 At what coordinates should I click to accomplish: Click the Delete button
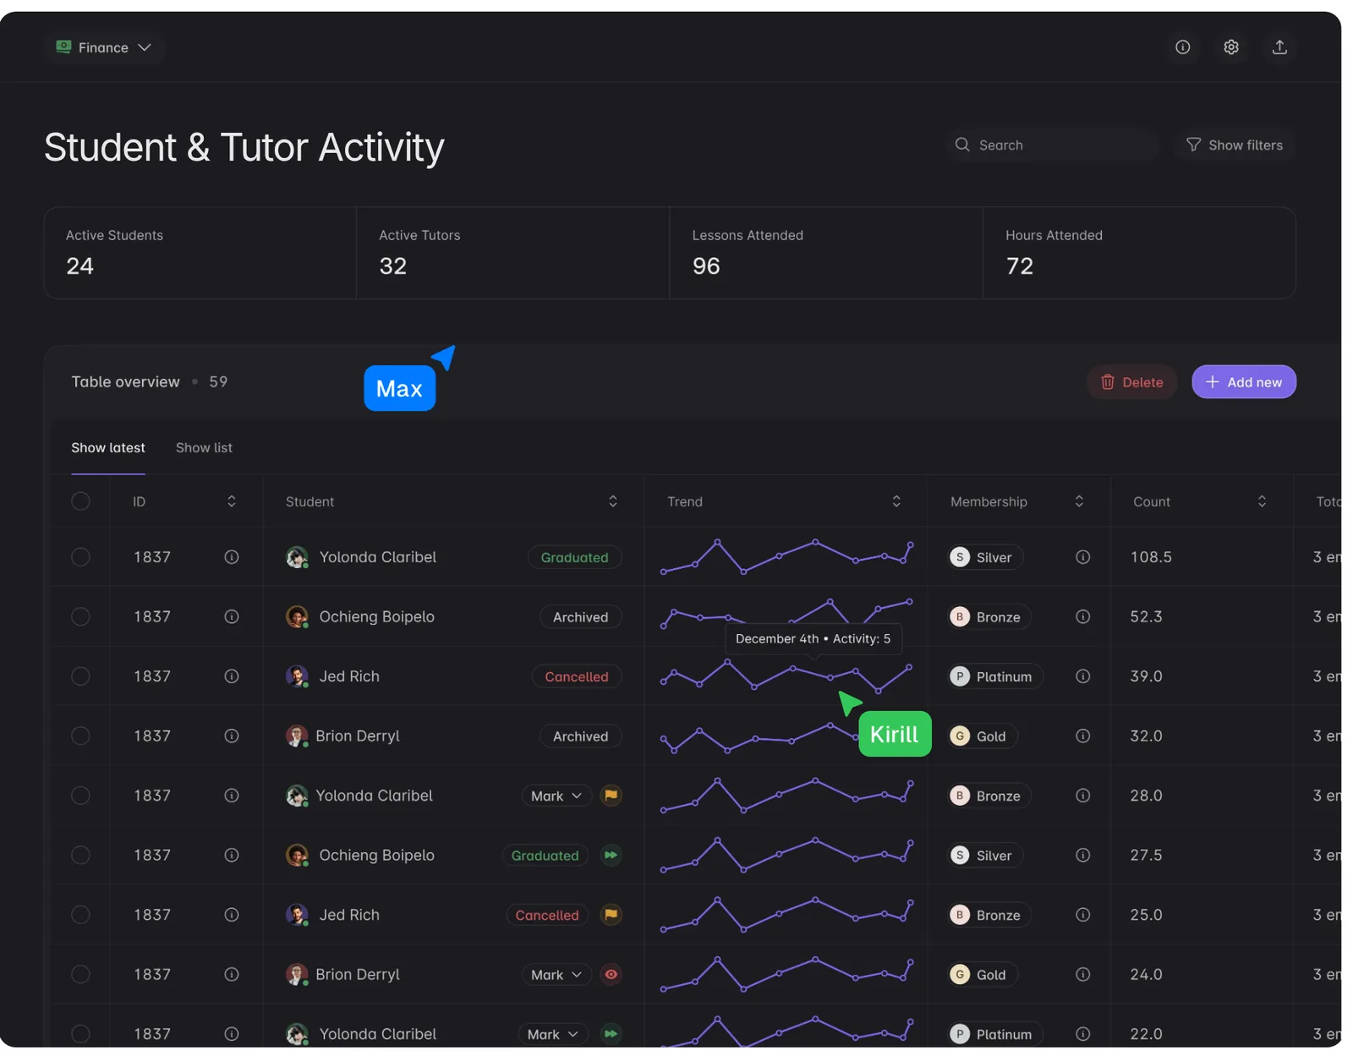[1131, 382]
